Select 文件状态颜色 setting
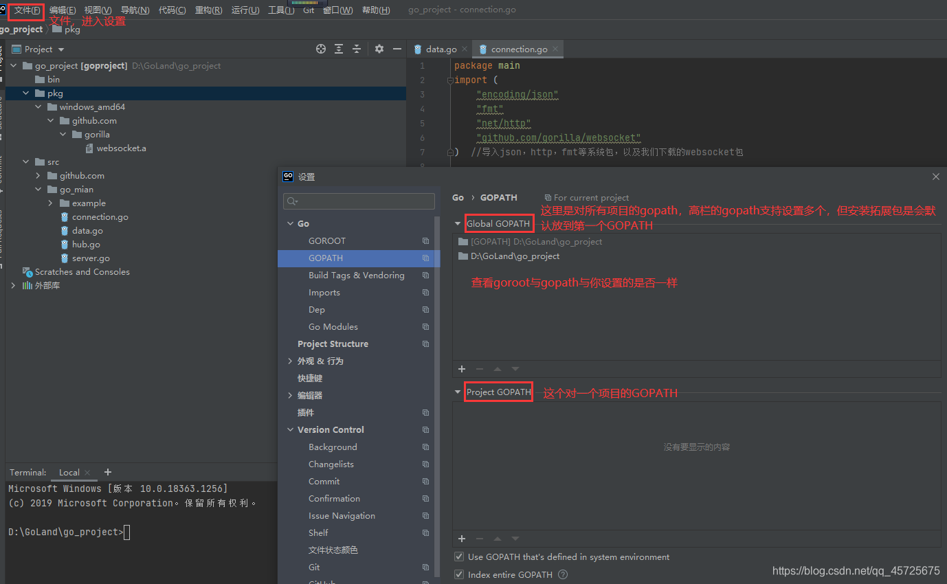The image size is (947, 584). (333, 550)
